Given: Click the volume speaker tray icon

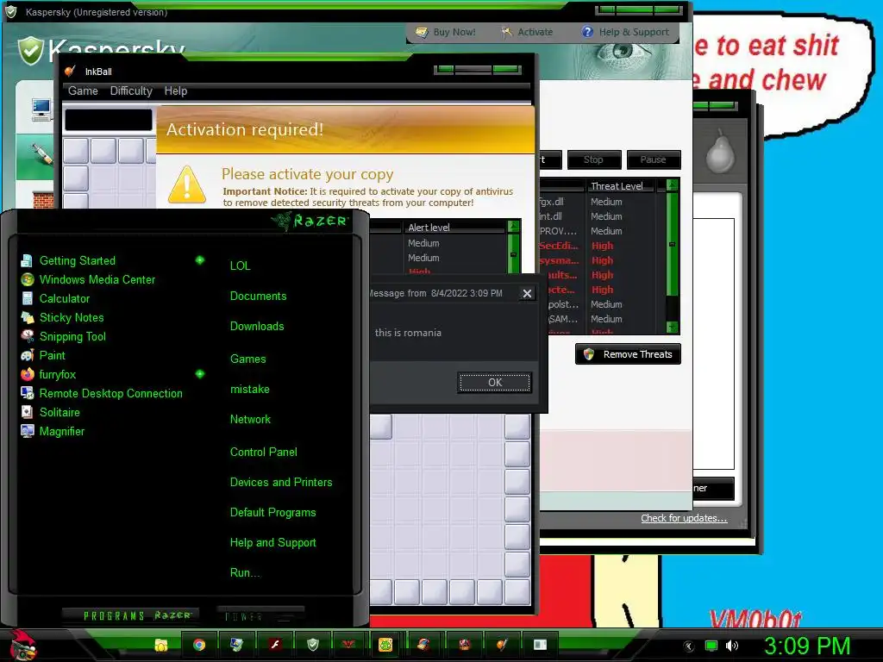Looking at the screenshot, I should click(x=732, y=646).
